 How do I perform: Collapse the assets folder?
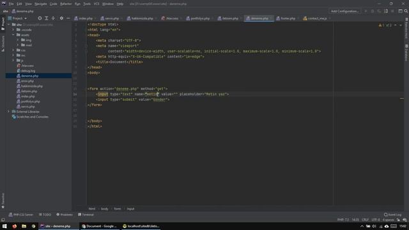click(x=13, y=34)
